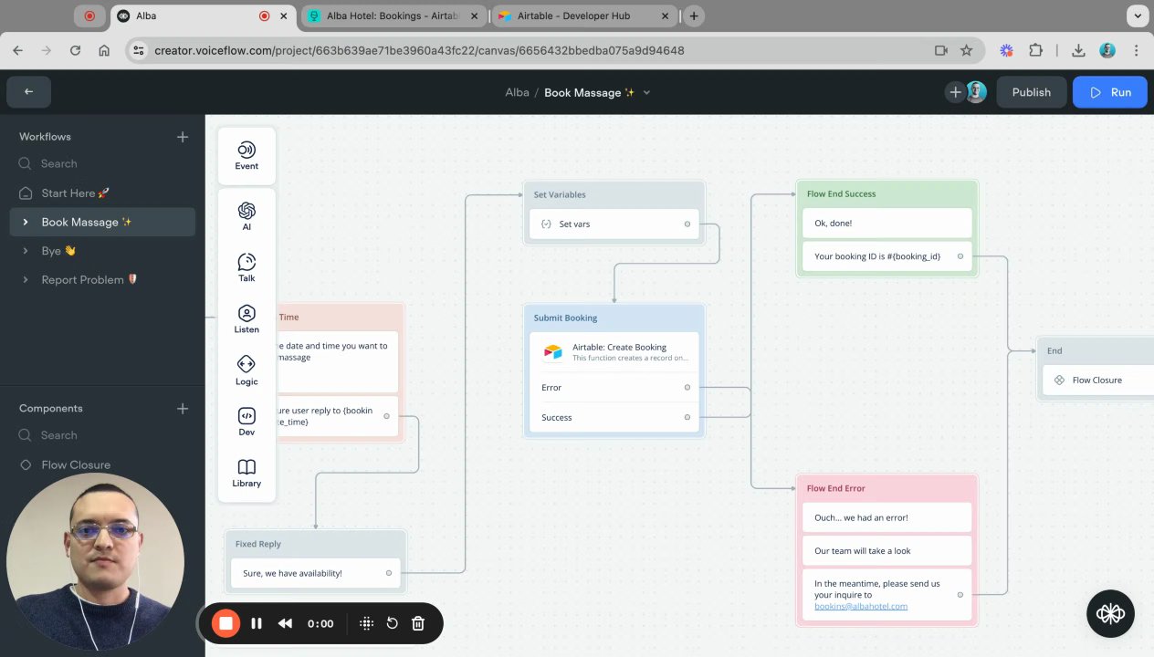1154x657 pixels.
Task: Click the Publish button
Action: tap(1031, 92)
